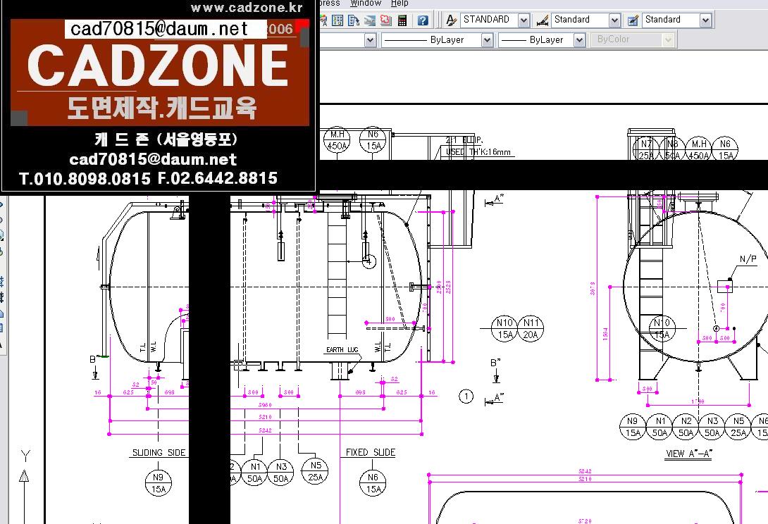Click the 3960 dimension text

pyautogui.click(x=265, y=405)
